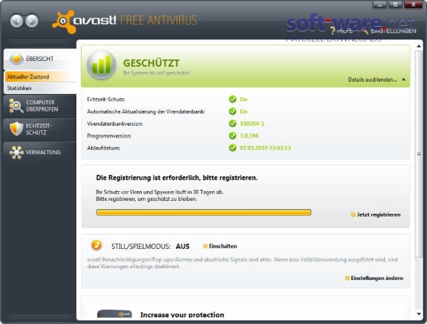427x324 pixels.
Task: Click the silent/gaming mode music note icon
Action: [x=96, y=245]
